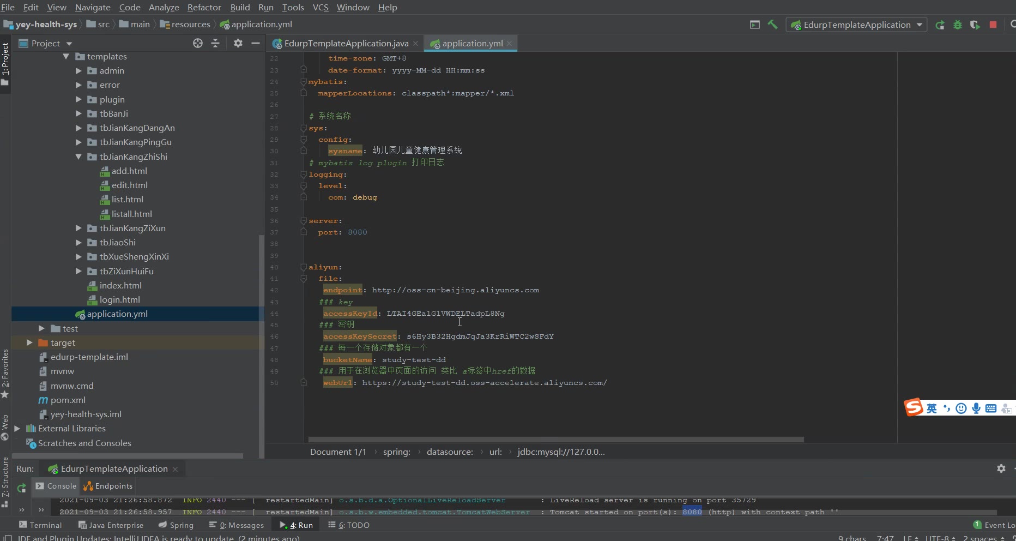Screen dimensions: 1016x541
Task: Click datasource: in editor breadcrumb
Action: (450, 452)
